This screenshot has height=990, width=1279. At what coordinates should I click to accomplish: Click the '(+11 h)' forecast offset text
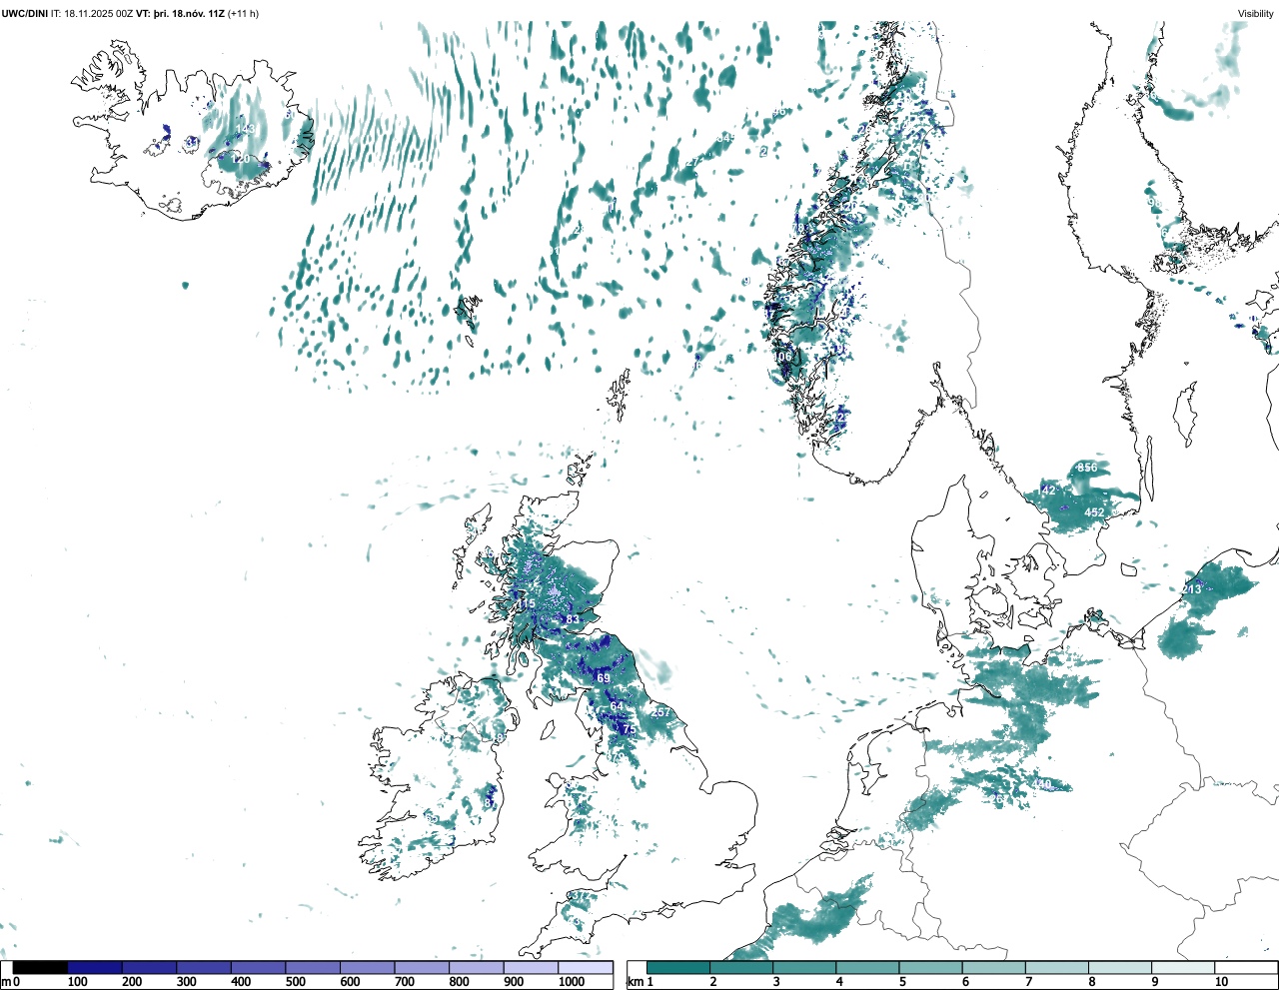coord(243,14)
